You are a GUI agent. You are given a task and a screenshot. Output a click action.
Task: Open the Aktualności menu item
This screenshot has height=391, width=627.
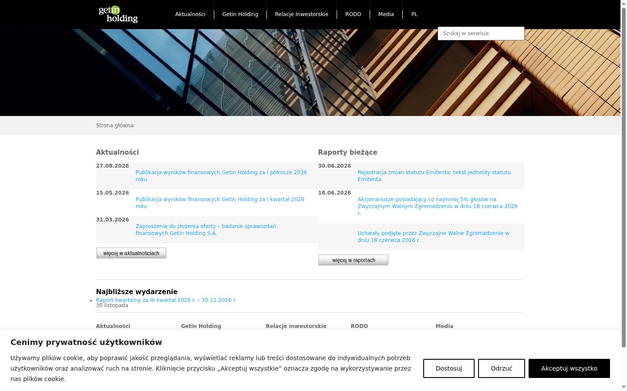click(x=190, y=14)
